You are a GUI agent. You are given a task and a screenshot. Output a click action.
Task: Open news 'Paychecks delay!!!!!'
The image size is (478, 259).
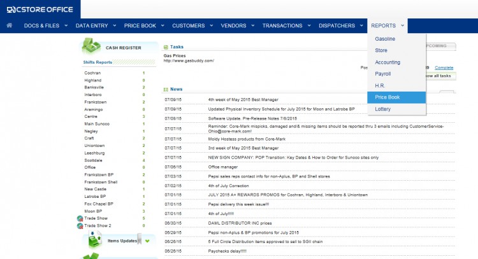(x=227, y=251)
